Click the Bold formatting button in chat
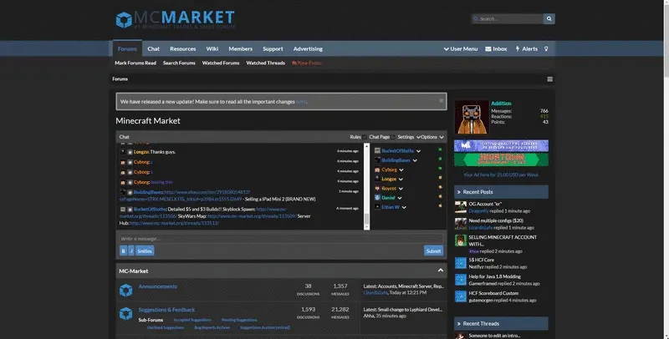This screenshot has height=339, width=669. (x=123, y=250)
